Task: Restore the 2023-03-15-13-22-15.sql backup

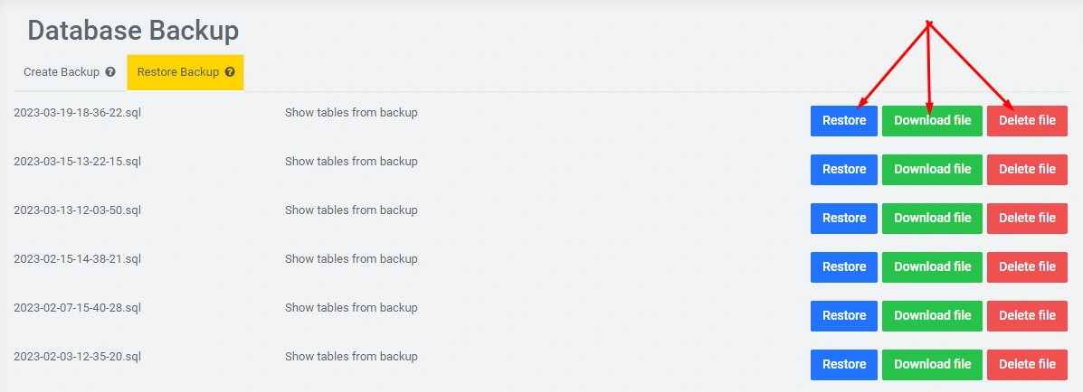Action: click(843, 170)
